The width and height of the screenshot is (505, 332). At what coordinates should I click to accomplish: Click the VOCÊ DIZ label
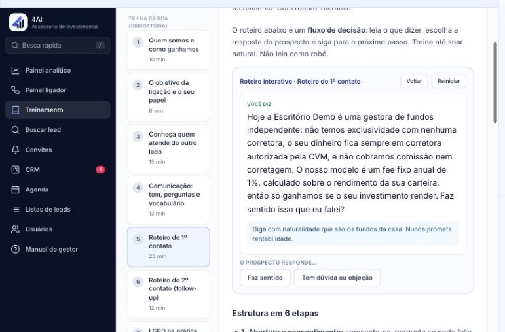click(x=259, y=104)
